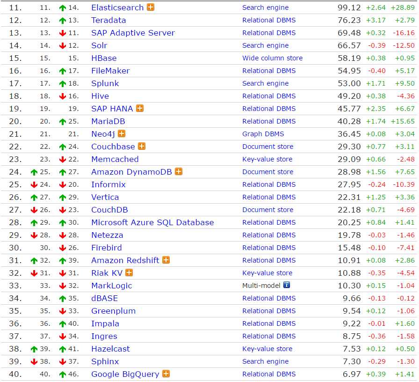This screenshot has width=419, height=382.
Task: Open the Hazelcast link
Action: click(110, 349)
